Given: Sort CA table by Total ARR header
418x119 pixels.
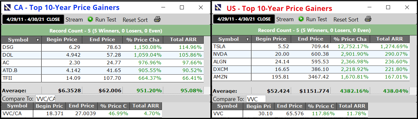Looking at the screenshot, I should click(x=183, y=40).
